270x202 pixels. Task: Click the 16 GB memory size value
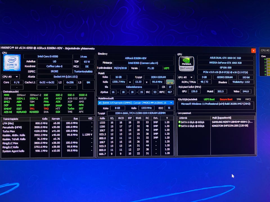click(118, 77)
